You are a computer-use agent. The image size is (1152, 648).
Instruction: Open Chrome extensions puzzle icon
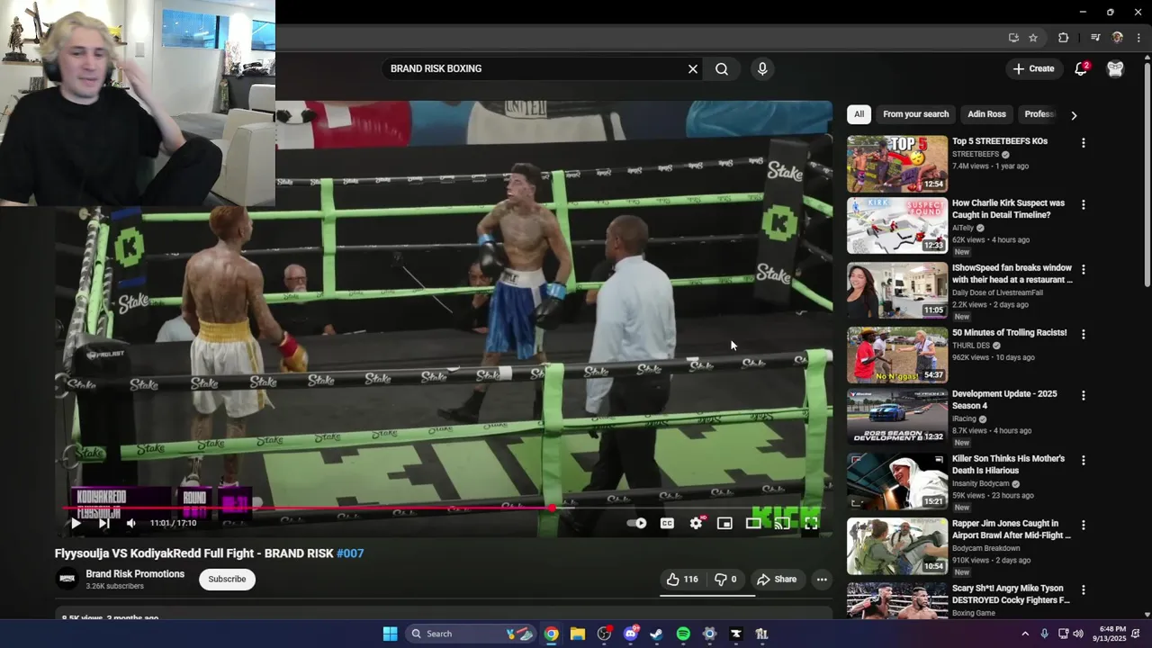1064,38
